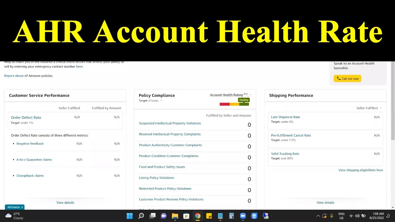Open the Report abuse link
This screenshot has height=222, width=395.
click(x=14, y=76)
